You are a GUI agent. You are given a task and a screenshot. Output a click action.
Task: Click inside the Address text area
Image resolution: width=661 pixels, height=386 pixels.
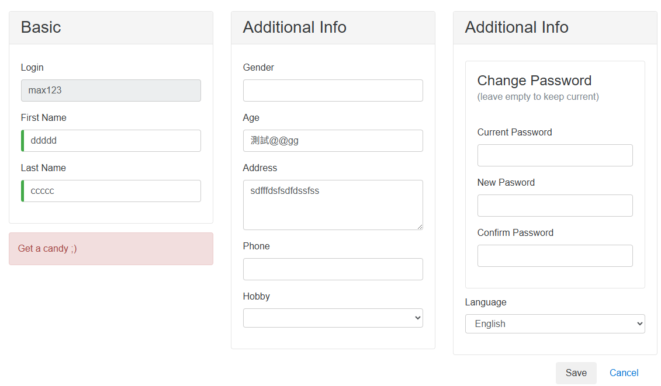pos(333,205)
